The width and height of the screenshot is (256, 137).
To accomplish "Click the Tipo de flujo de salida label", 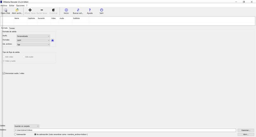I will click(x=11, y=52).
